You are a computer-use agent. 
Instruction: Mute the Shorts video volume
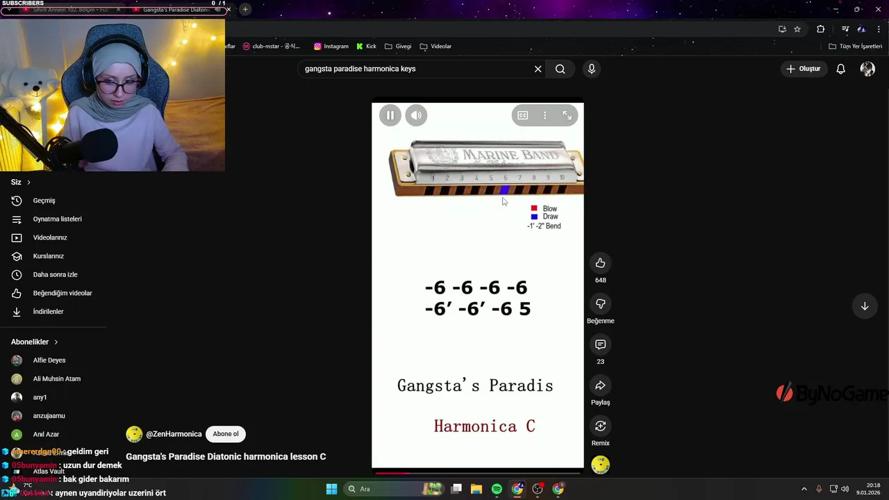click(416, 115)
